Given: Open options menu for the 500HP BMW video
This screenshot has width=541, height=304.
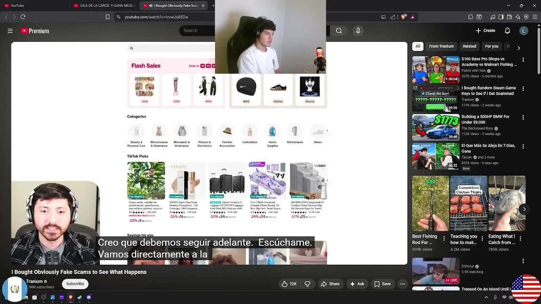Looking at the screenshot, I should [x=523, y=117].
